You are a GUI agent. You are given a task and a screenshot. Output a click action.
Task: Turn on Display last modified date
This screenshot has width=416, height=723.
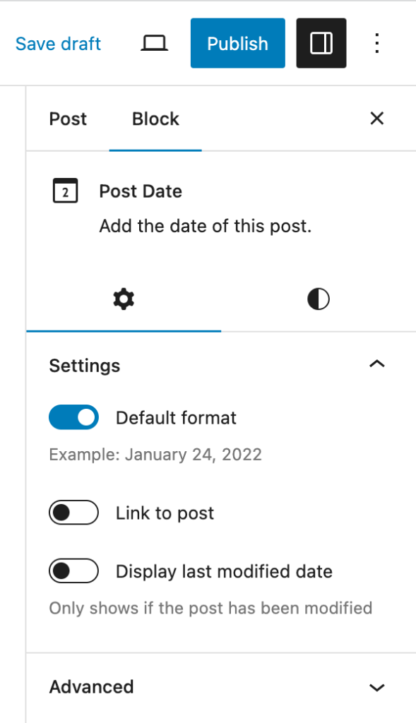click(x=73, y=571)
